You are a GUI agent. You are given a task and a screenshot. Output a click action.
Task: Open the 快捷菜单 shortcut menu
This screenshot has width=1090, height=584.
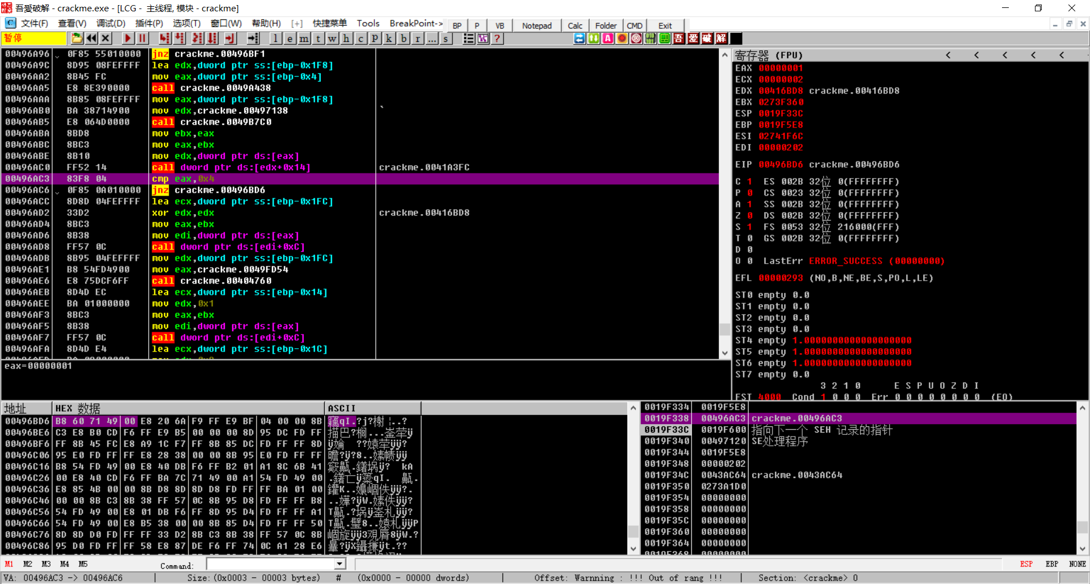[x=329, y=23]
